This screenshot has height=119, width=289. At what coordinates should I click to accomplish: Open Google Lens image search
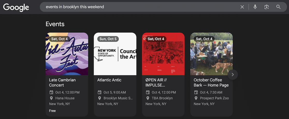click(266, 7)
